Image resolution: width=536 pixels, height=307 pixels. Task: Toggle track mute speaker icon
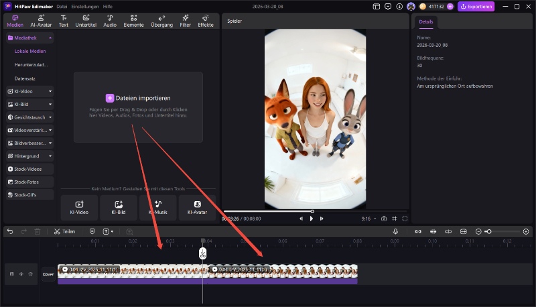tap(30, 274)
